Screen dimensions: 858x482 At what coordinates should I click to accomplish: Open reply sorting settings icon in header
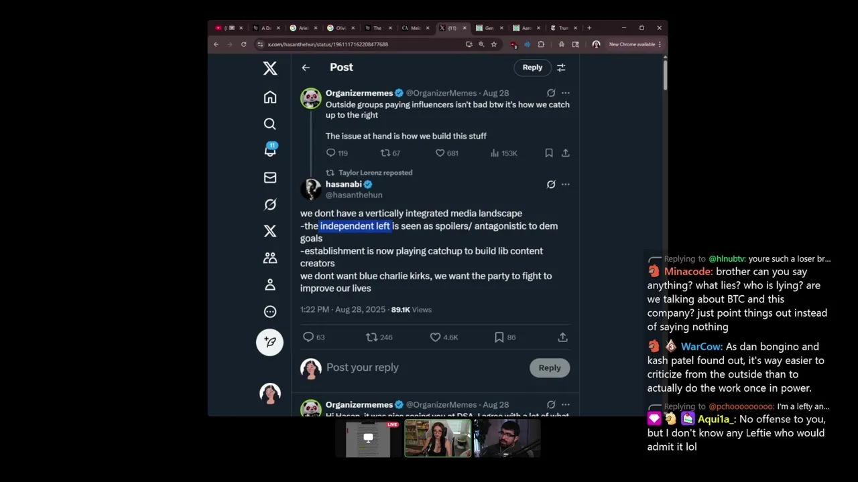click(x=561, y=68)
